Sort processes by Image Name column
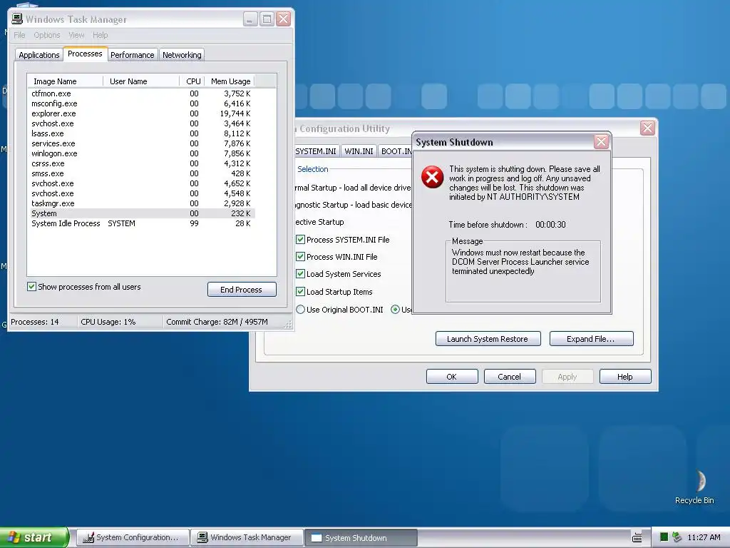 [x=65, y=81]
